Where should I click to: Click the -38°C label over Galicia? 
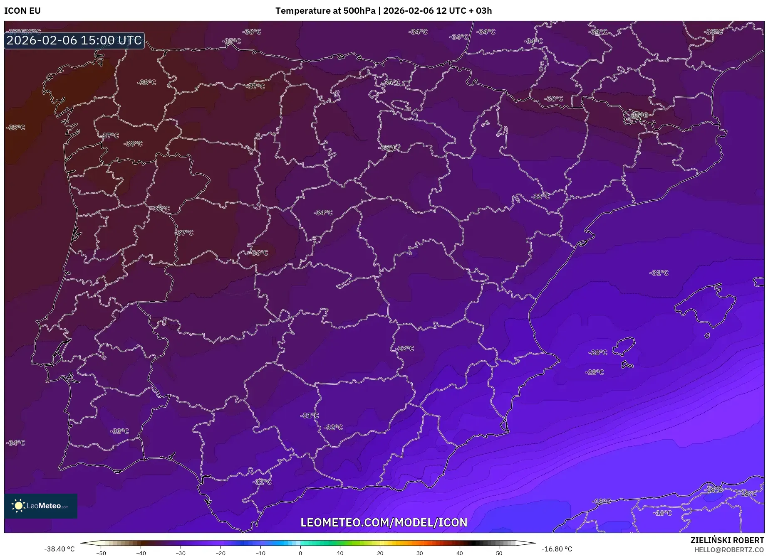click(146, 82)
